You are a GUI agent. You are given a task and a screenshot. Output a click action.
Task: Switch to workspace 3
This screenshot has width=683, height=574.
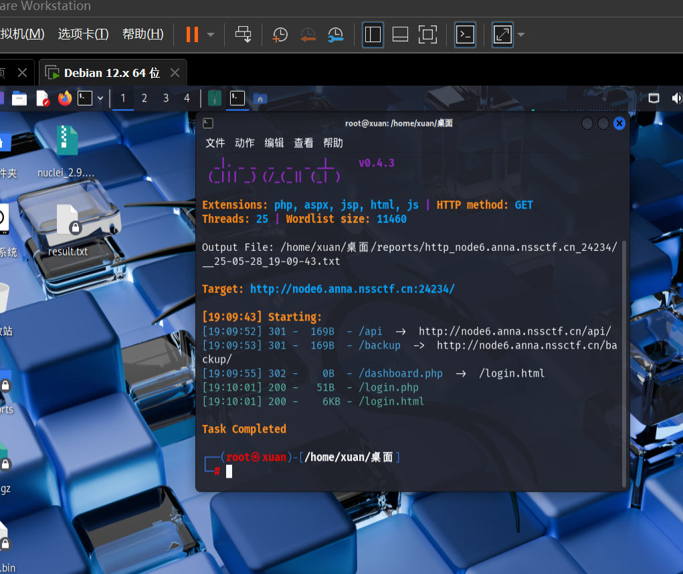166,98
